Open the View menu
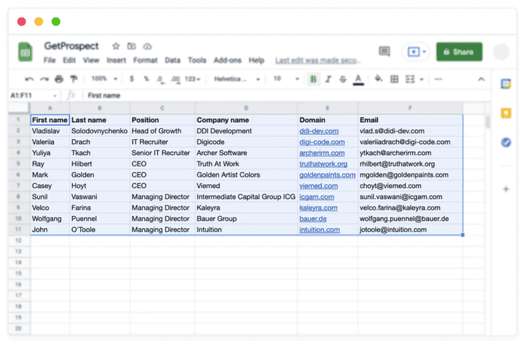 (x=91, y=60)
